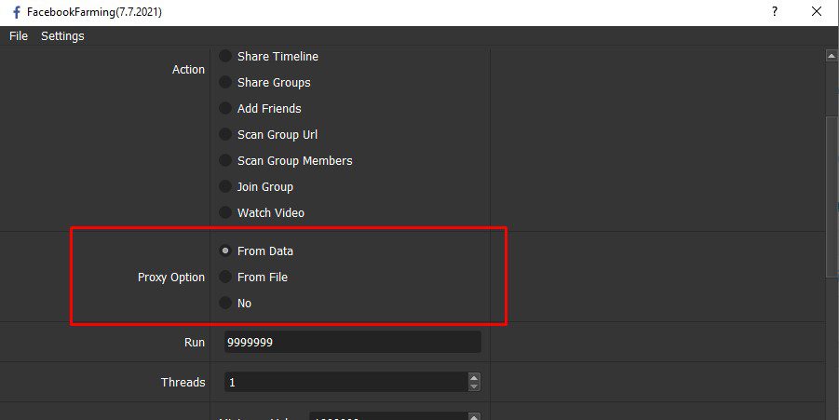Screen dimensions: 839x420
Task: Click the Facebook app icon in title bar
Action: [16, 12]
